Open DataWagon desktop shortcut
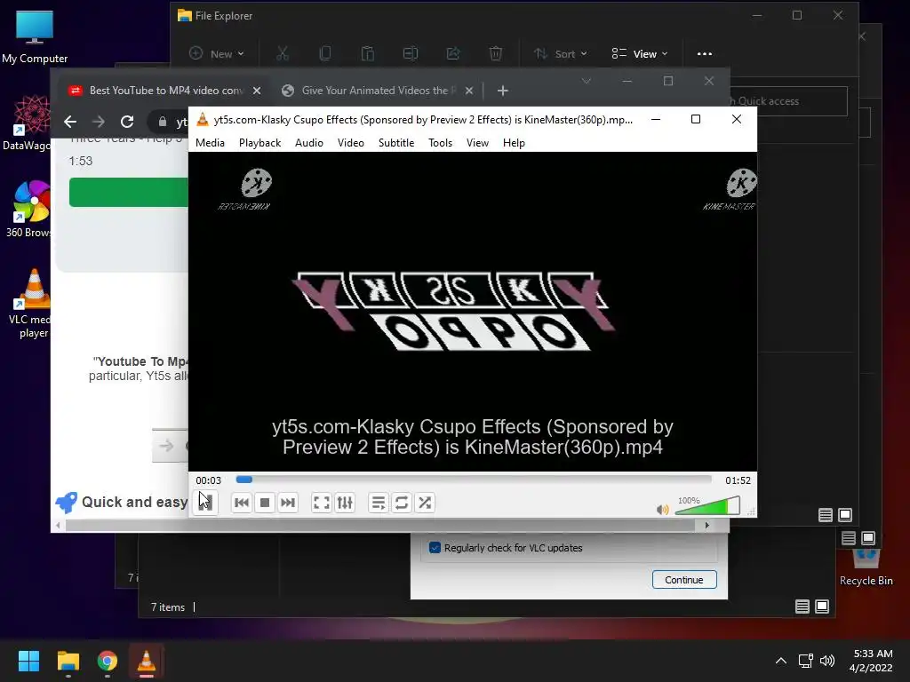This screenshot has height=682, width=910. click(x=27, y=123)
